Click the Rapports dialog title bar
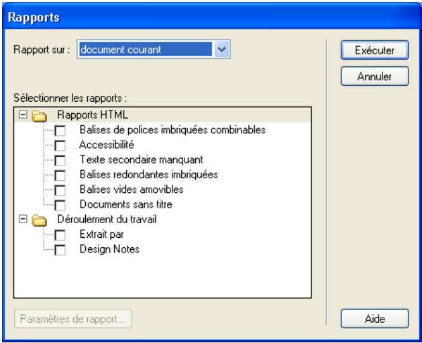422x343 pixels. pos(211,17)
